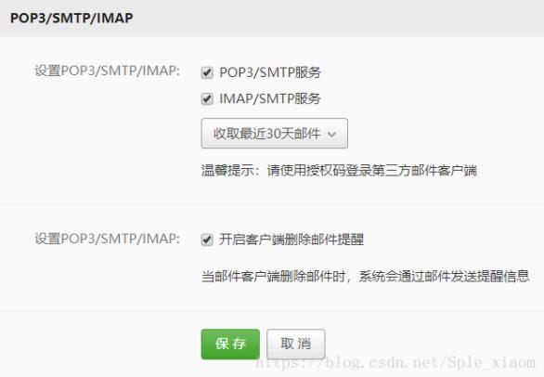Click the 温馨提示 text at the start of the hint
The height and width of the screenshot is (377, 544).
(x=227, y=171)
